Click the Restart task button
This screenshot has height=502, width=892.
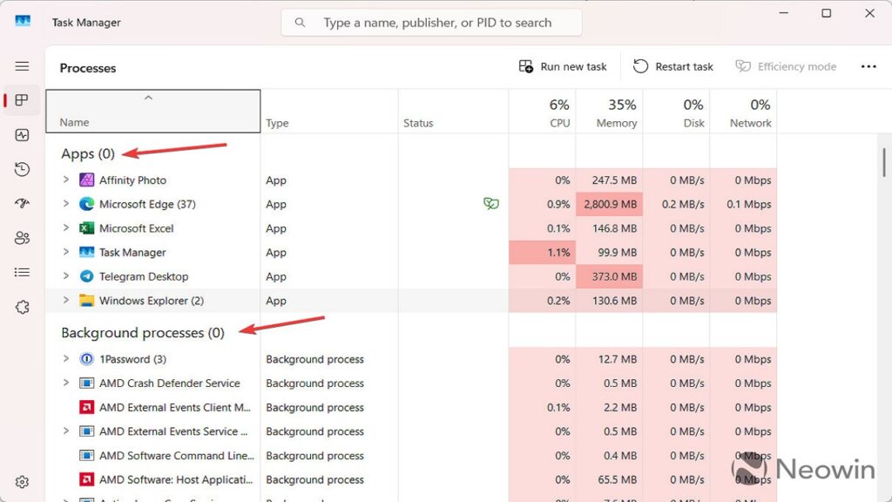[x=673, y=66]
